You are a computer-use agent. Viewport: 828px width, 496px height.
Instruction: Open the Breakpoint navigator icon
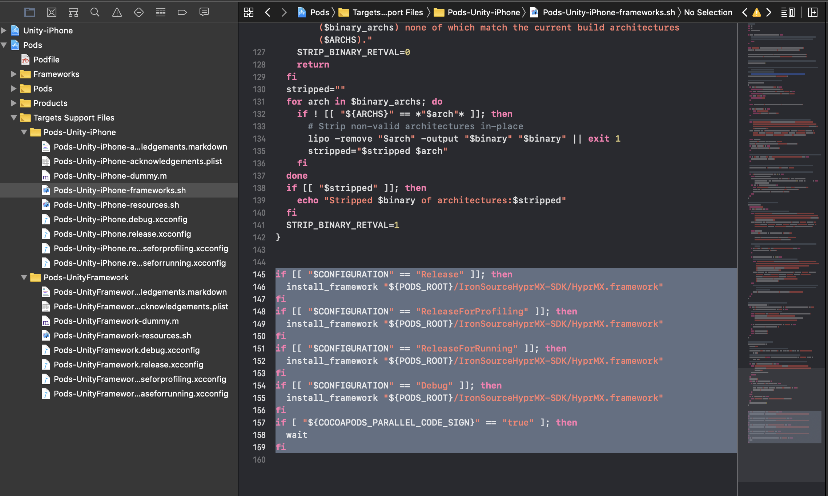tap(182, 12)
